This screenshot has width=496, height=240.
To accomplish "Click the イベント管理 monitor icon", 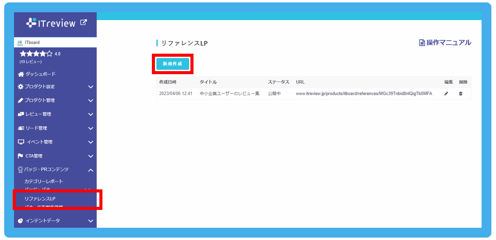I will [x=21, y=142].
